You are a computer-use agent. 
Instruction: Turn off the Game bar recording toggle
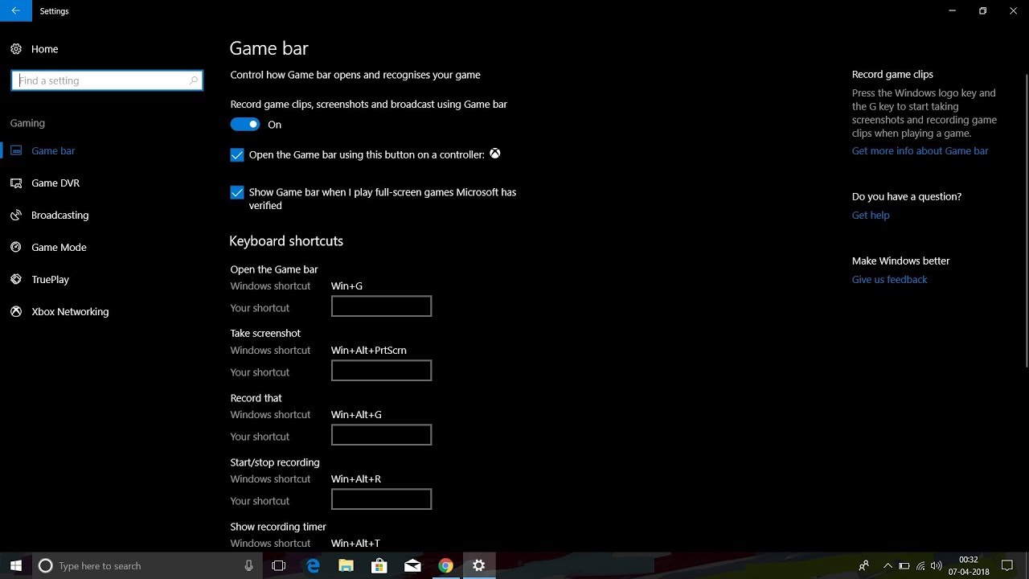pos(245,125)
